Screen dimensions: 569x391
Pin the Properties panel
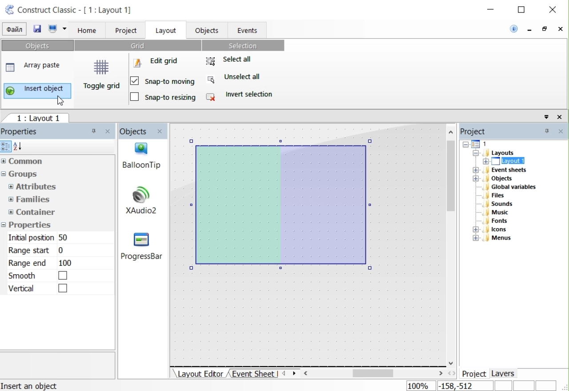pos(94,131)
